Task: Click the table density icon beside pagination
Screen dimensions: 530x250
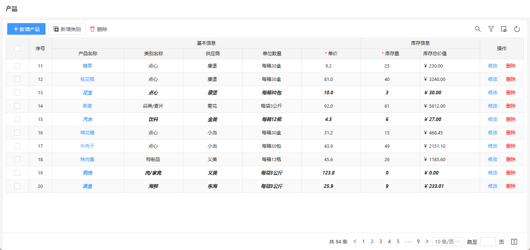Action: (x=514, y=242)
